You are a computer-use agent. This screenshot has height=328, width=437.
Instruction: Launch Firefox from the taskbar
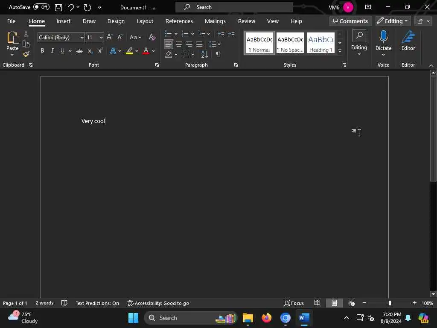click(267, 318)
